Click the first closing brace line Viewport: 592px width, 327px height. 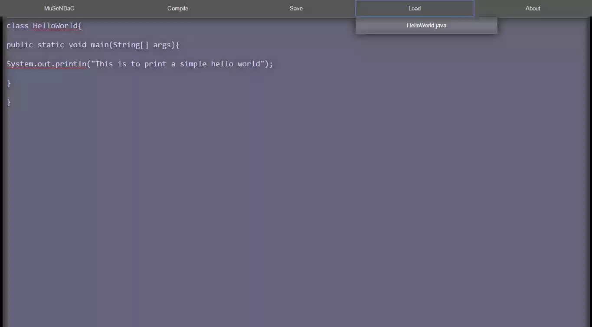(x=9, y=83)
